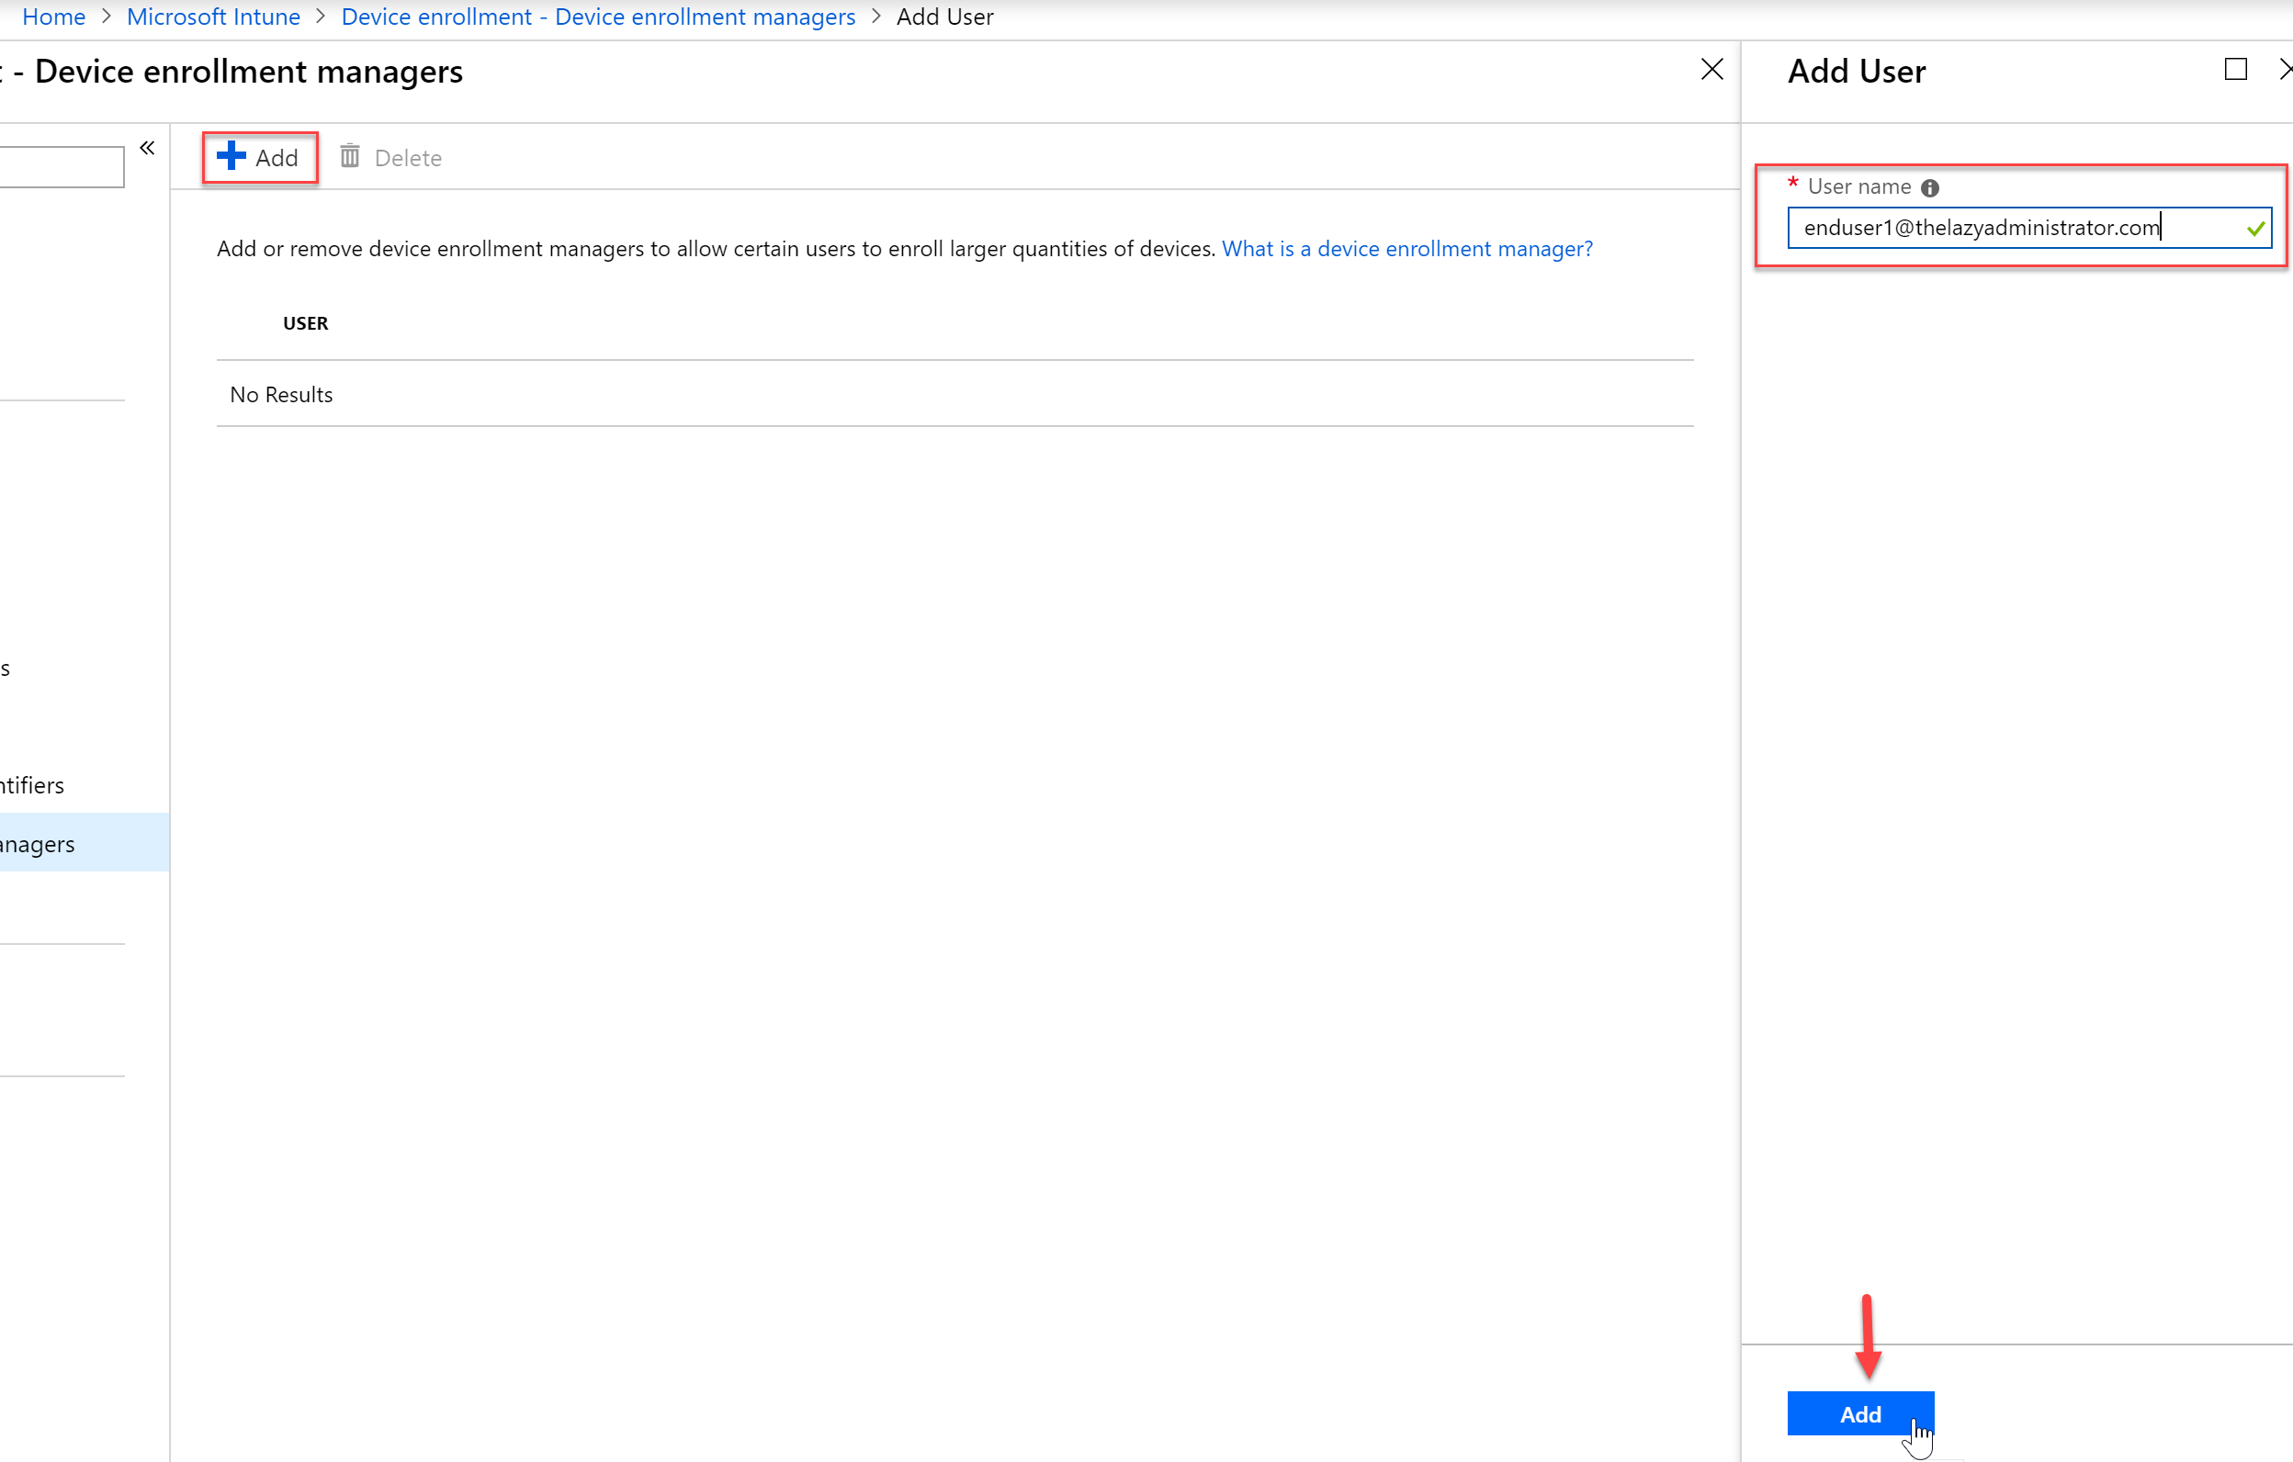Click the Add User breadcrumb item
This screenshot has height=1462, width=2293.
[x=944, y=17]
